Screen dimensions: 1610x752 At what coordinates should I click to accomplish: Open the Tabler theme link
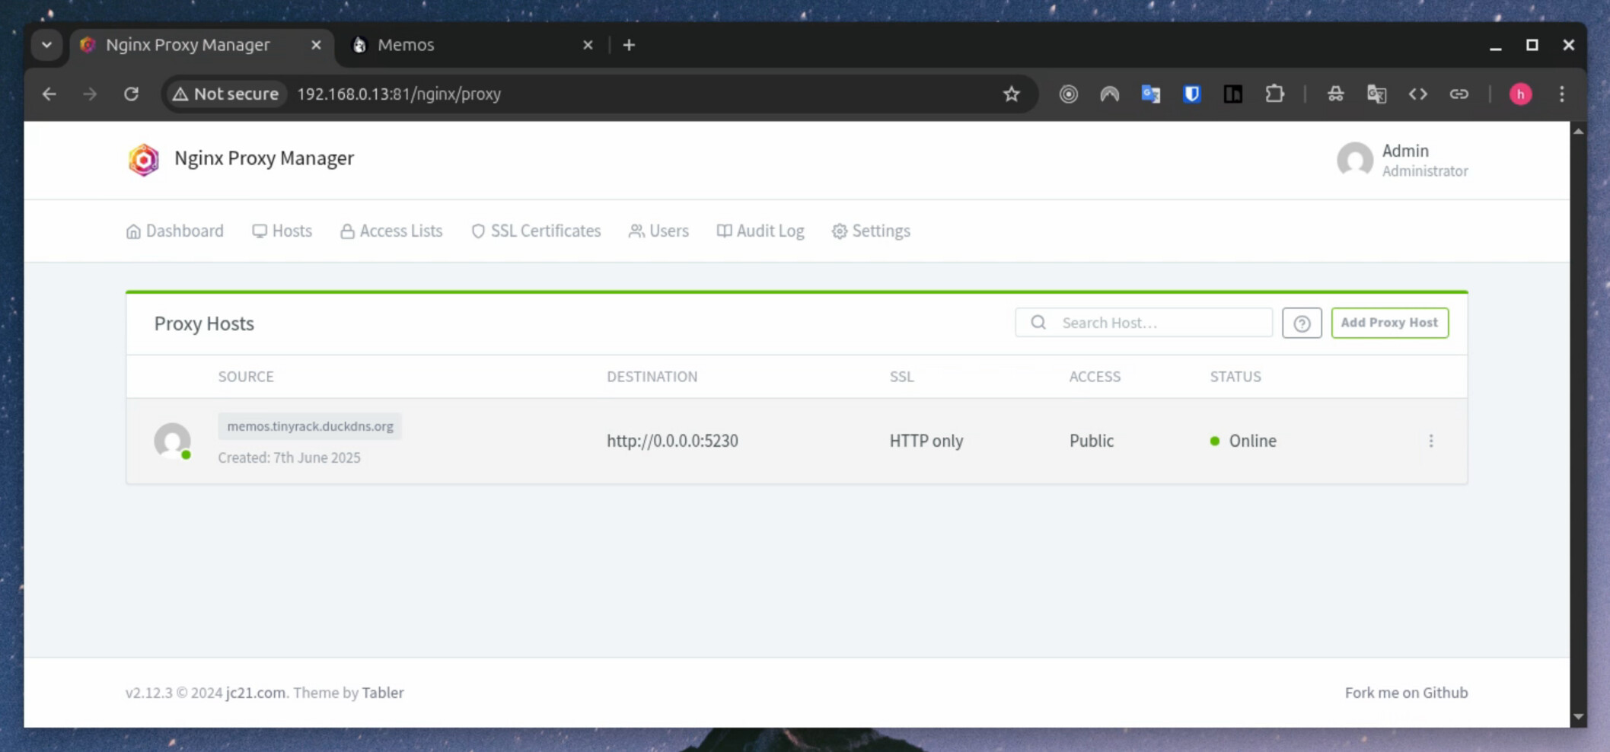[x=383, y=693]
